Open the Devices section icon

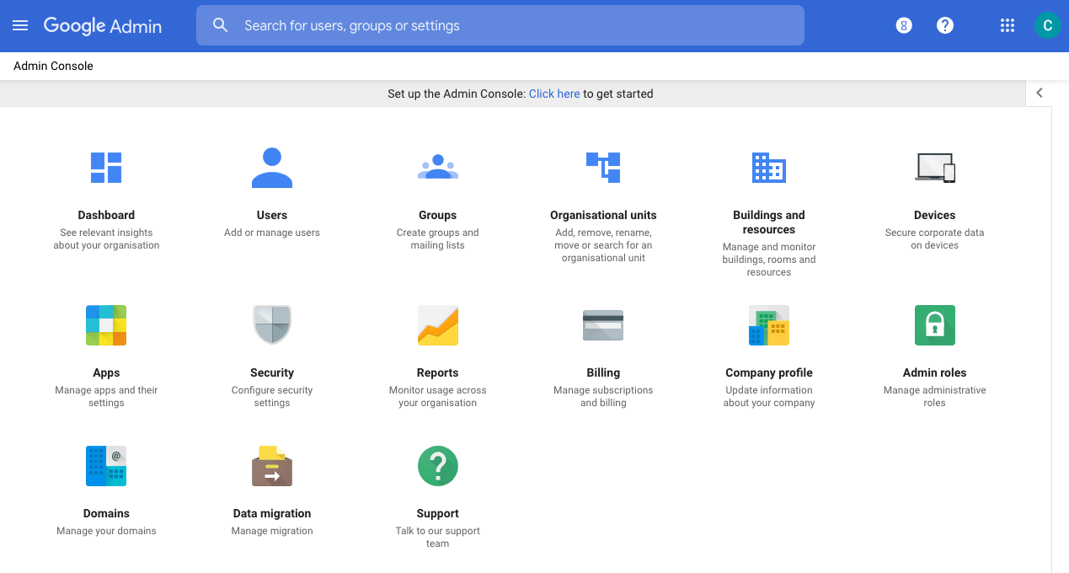[x=934, y=168]
